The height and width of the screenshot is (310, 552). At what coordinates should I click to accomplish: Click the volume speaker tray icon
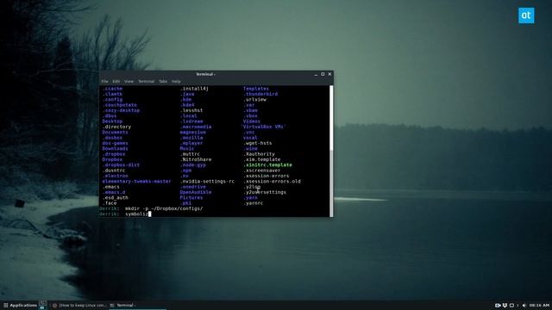[x=524, y=305]
